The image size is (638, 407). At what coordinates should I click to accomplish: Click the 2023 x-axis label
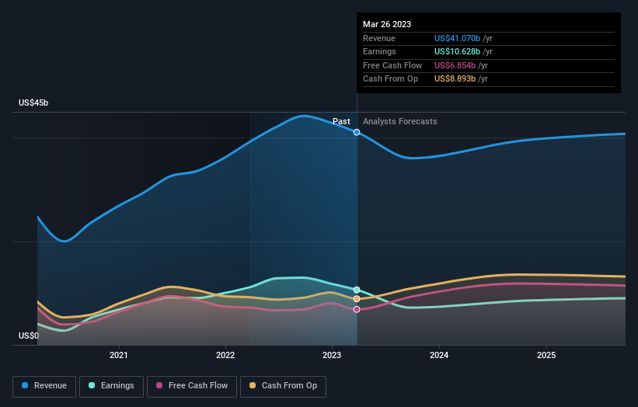[332, 355]
